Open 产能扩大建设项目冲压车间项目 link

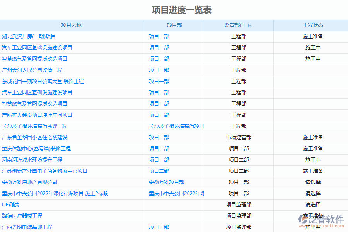(37, 115)
